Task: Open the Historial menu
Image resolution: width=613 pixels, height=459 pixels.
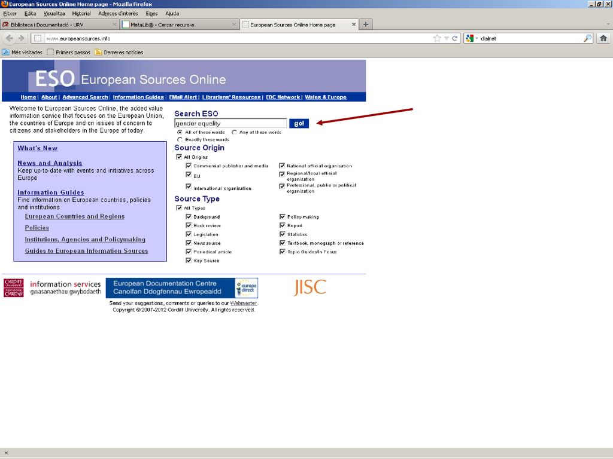Action: click(81, 13)
